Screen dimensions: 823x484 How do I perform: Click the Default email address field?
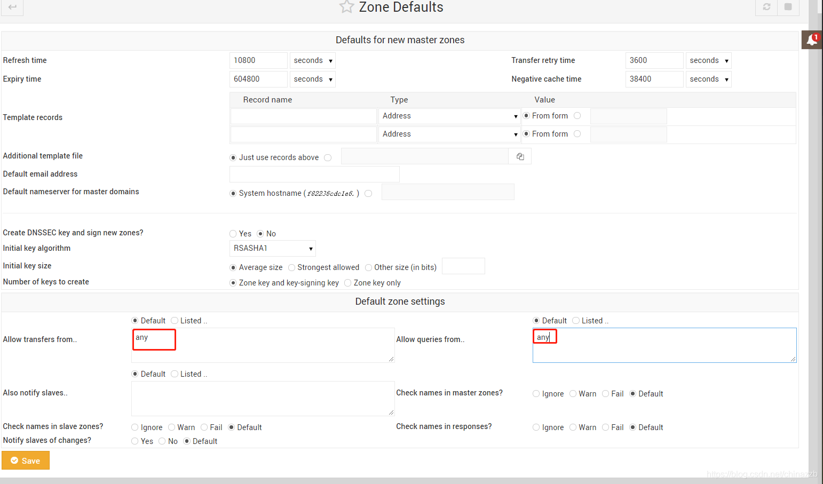click(x=314, y=174)
